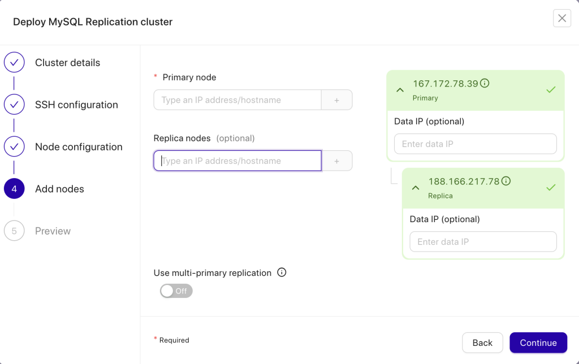Click the info icon next to 188.166.217.78
The width and height of the screenshot is (579, 364).
pos(505,180)
